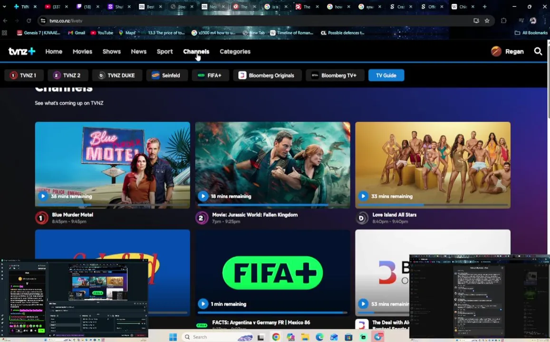Open the YouTube bookmark
Image resolution: width=550 pixels, height=342 pixels.
click(x=102, y=33)
